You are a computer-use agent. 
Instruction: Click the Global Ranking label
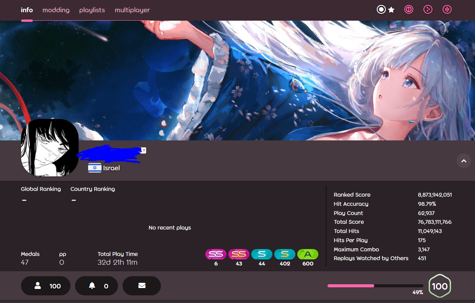pyautogui.click(x=41, y=189)
